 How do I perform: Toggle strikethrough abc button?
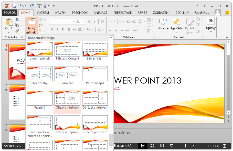pyautogui.click(x=75, y=29)
